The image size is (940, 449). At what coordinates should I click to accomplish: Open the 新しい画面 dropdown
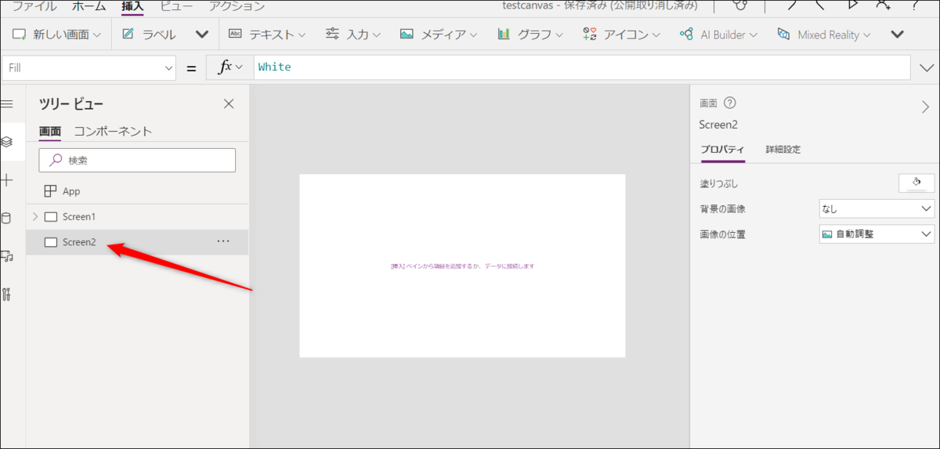(57, 34)
